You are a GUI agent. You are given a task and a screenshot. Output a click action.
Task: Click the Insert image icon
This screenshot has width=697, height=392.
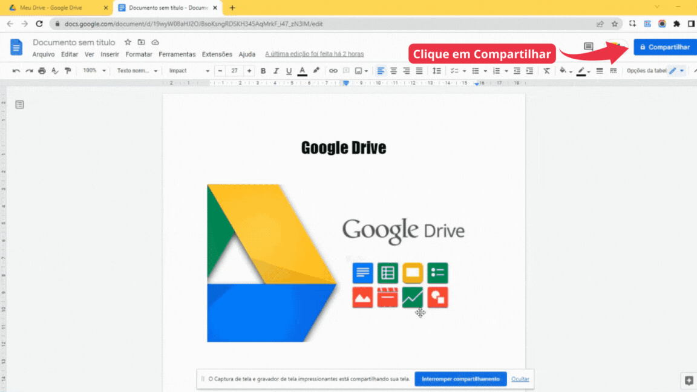click(358, 71)
